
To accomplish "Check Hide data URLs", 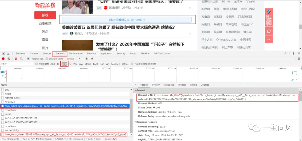I will coord(37,64).
